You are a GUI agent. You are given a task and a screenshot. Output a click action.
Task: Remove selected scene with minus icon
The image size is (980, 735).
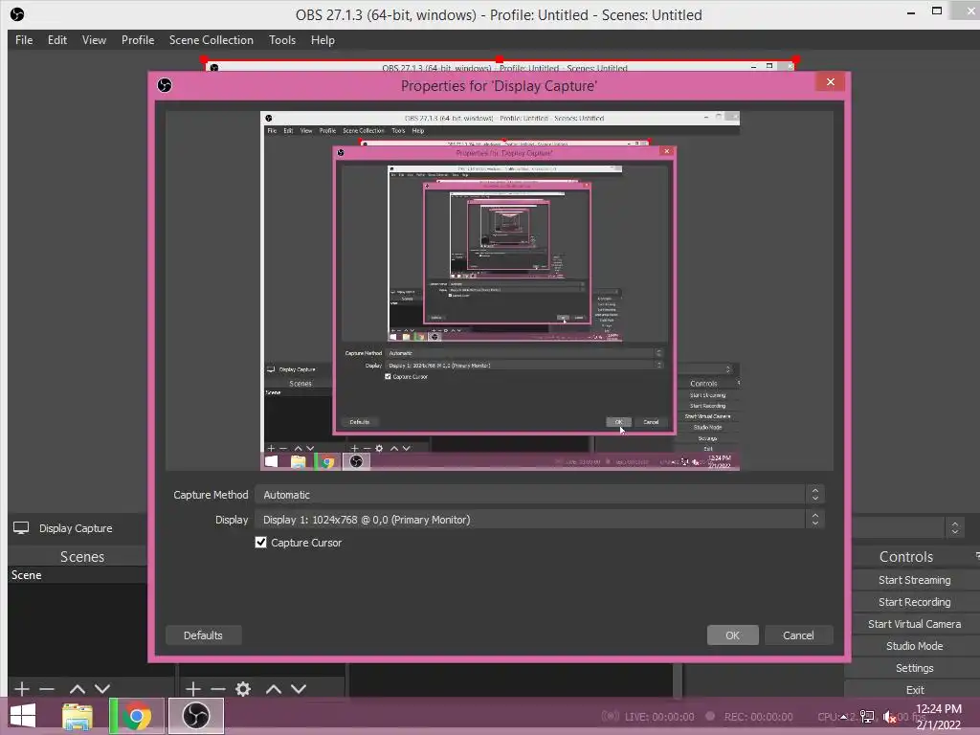pos(47,689)
